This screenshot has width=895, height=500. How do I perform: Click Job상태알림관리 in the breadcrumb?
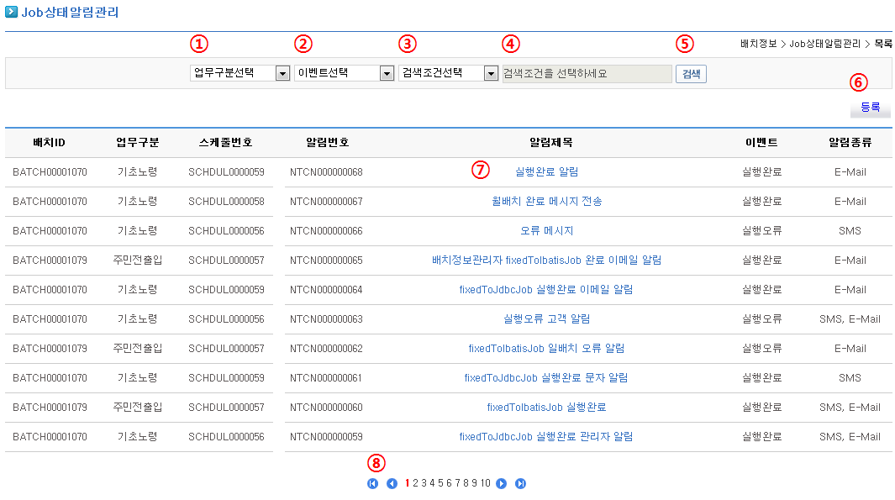pos(824,44)
